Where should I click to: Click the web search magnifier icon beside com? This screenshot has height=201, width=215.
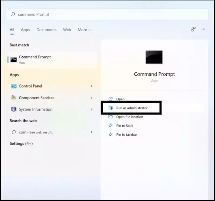[13, 132]
